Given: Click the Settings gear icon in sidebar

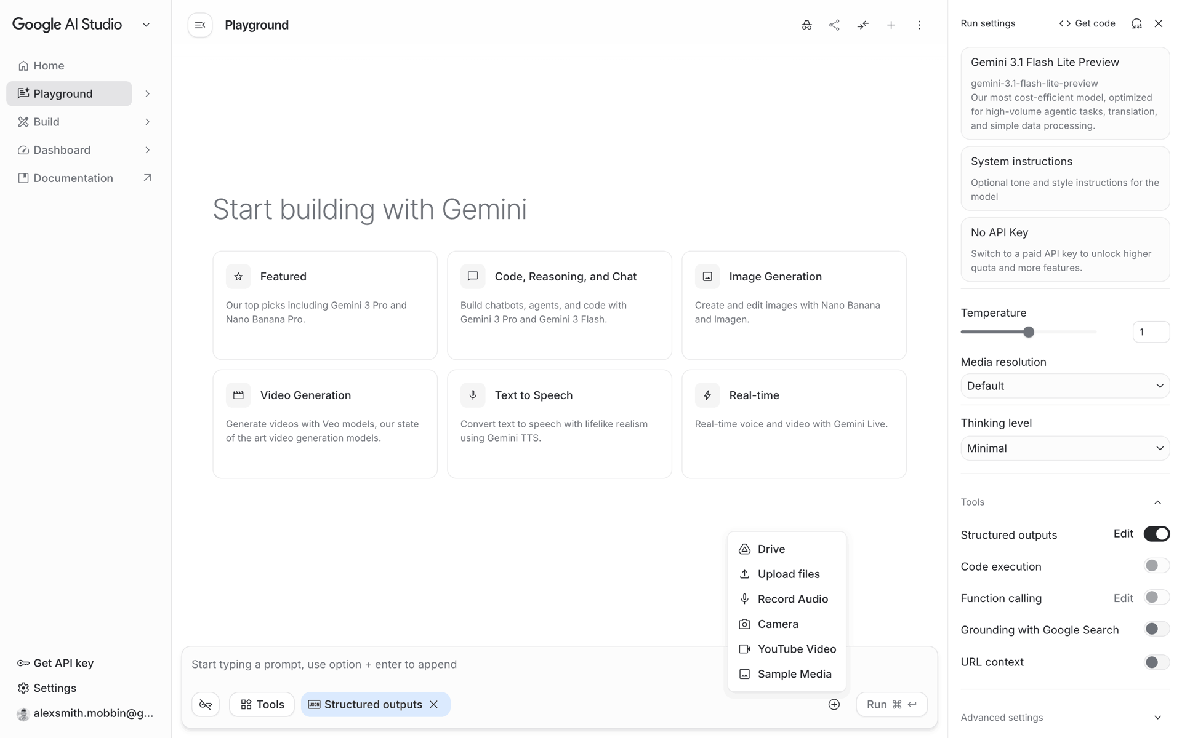Looking at the screenshot, I should coord(23,688).
